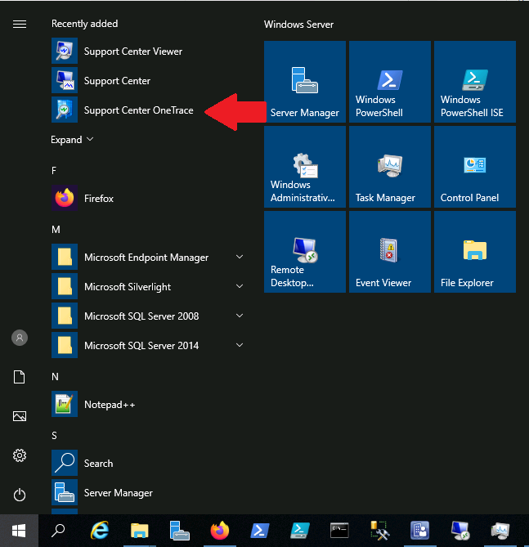This screenshot has width=529, height=547.
Task: Open the Pictures shortcut in sidebar
Action: click(20, 416)
